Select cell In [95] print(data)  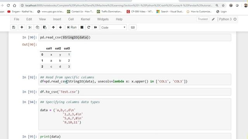[x=135, y=136]
